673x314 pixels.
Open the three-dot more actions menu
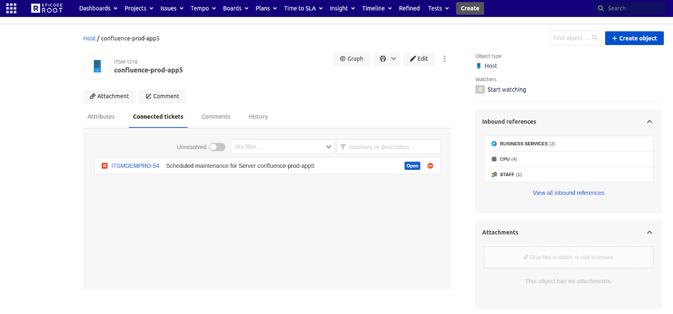(445, 59)
